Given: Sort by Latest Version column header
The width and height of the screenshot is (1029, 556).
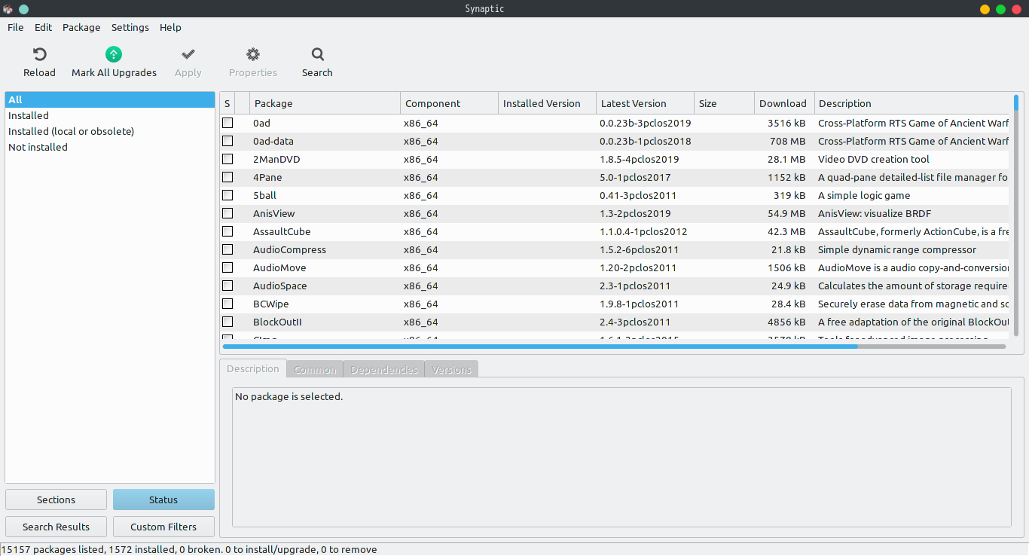Looking at the screenshot, I should 646,103.
